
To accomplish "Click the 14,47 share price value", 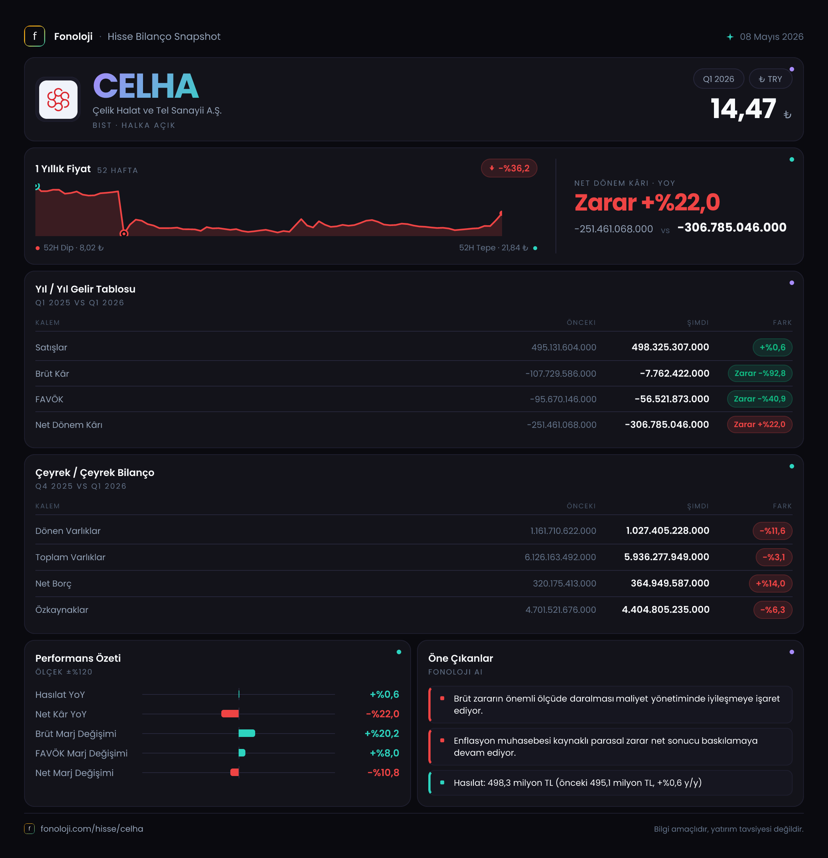I will pyautogui.click(x=743, y=109).
